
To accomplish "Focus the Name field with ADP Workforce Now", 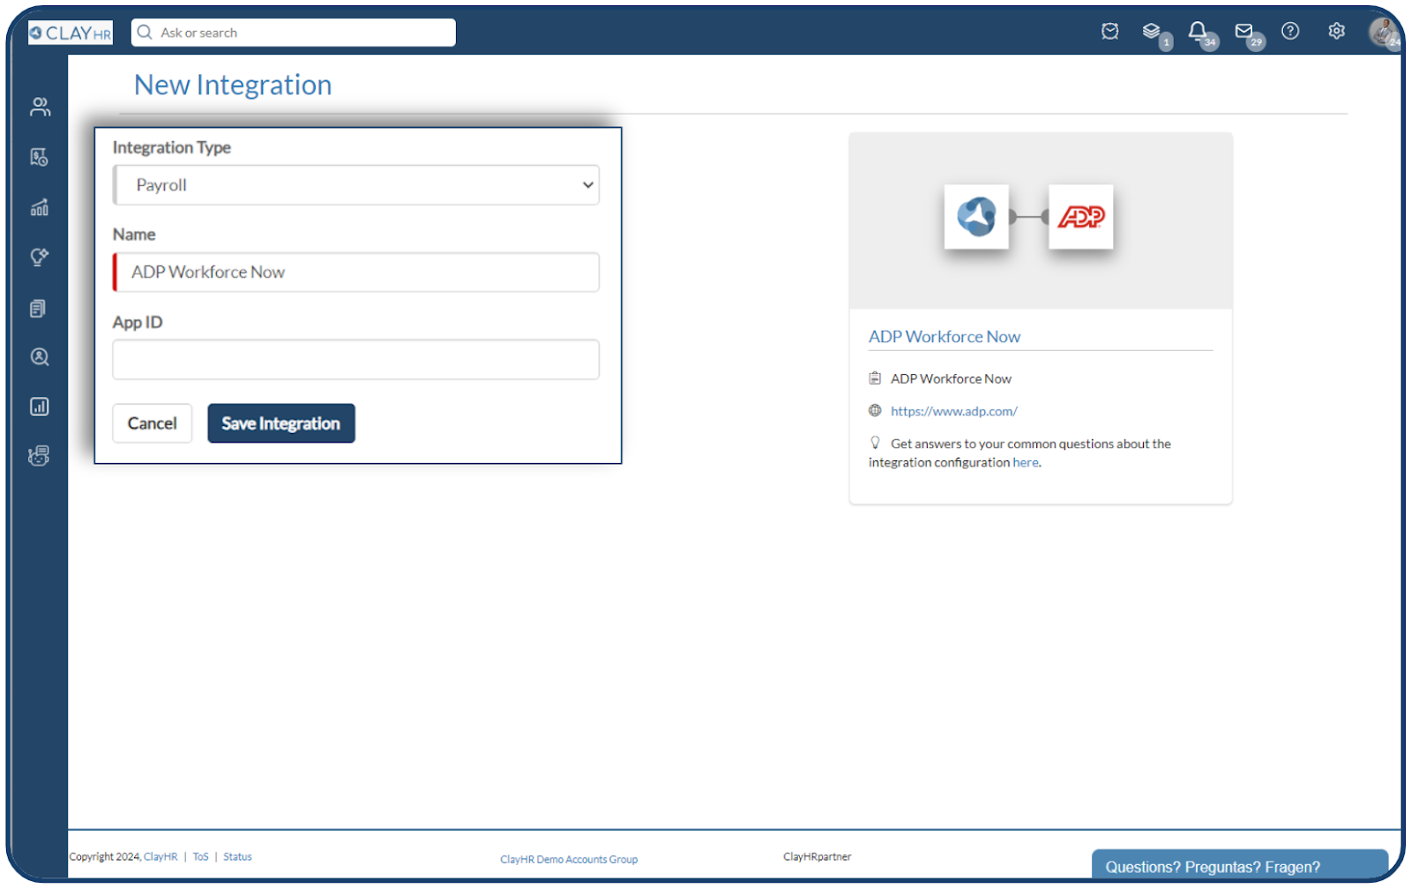I will pos(356,272).
